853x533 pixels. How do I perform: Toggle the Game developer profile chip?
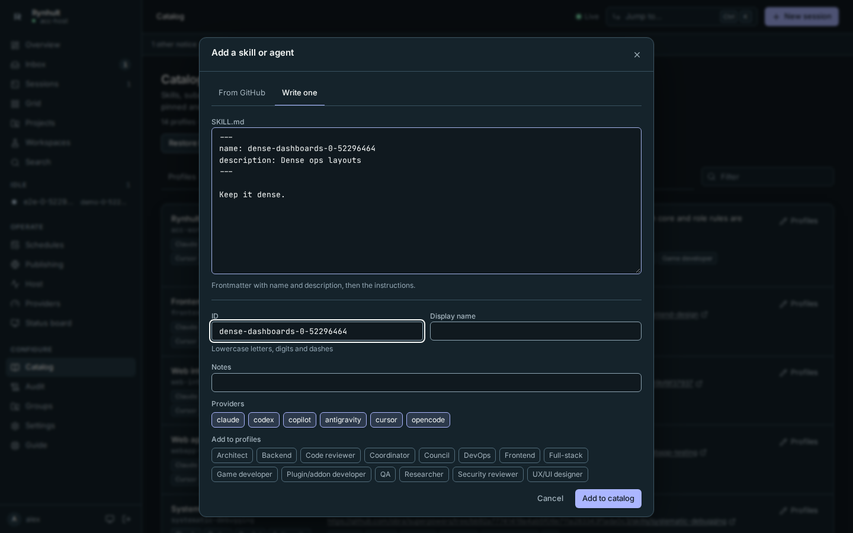point(245,474)
